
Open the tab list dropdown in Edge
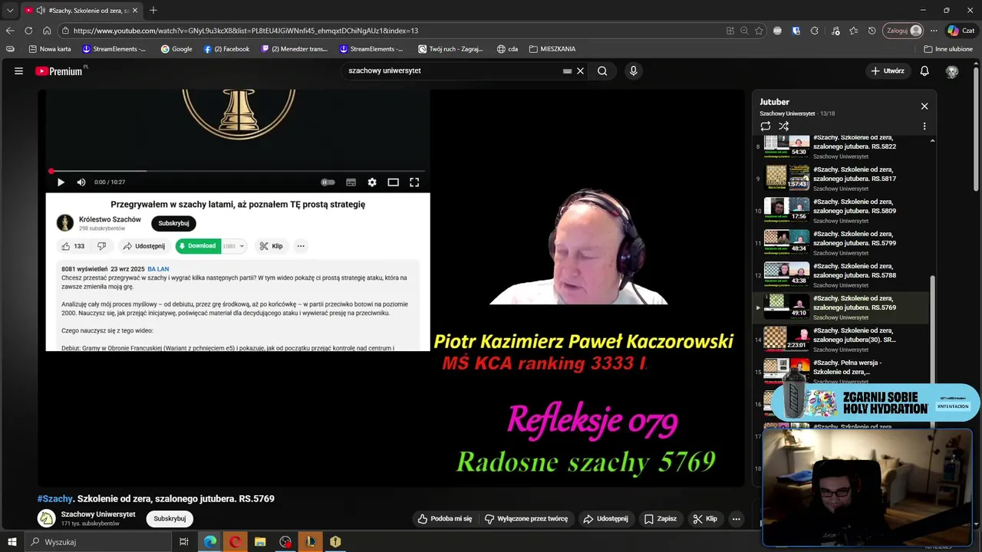tap(10, 11)
